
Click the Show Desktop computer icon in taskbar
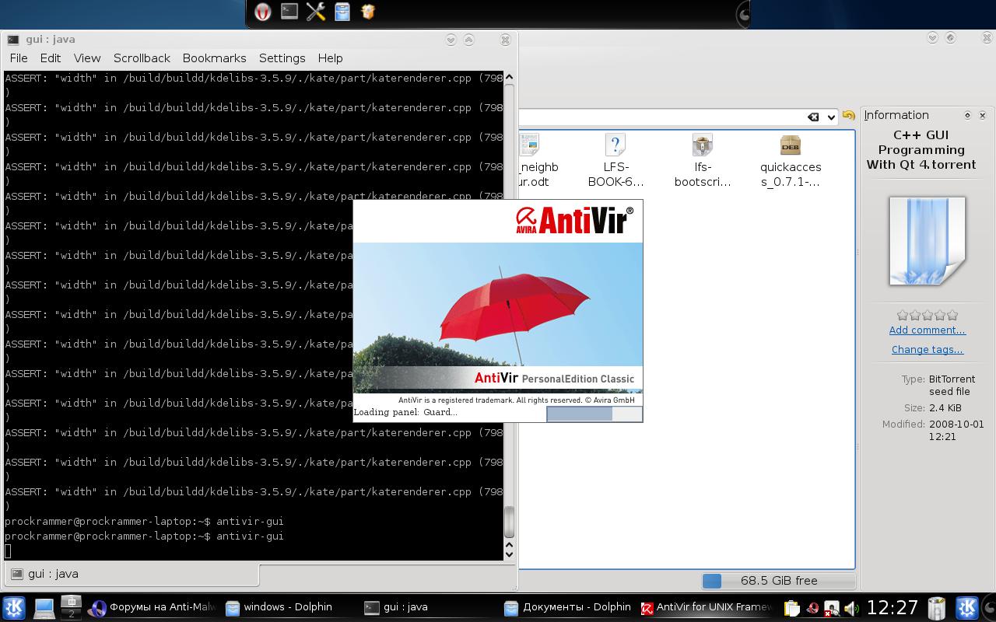point(44,608)
